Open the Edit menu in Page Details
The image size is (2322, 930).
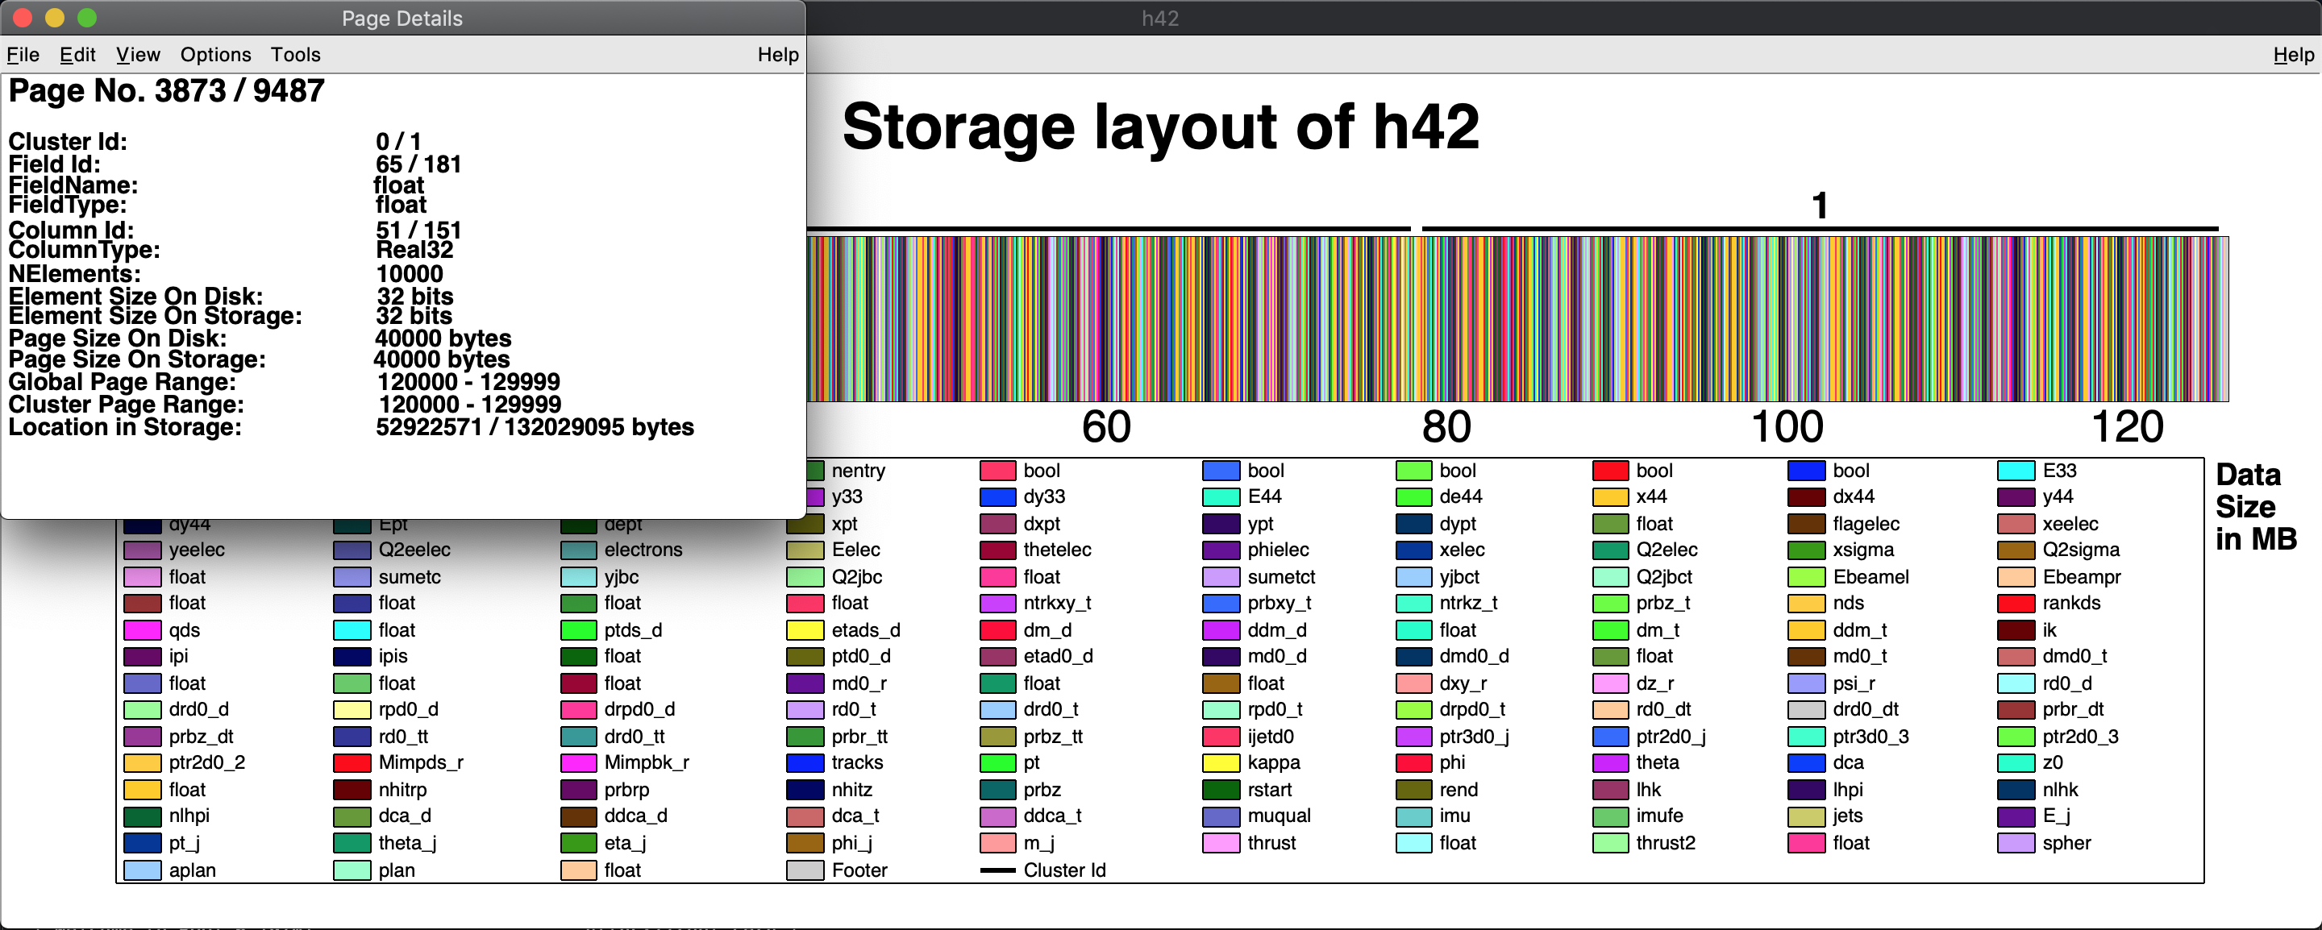point(77,55)
